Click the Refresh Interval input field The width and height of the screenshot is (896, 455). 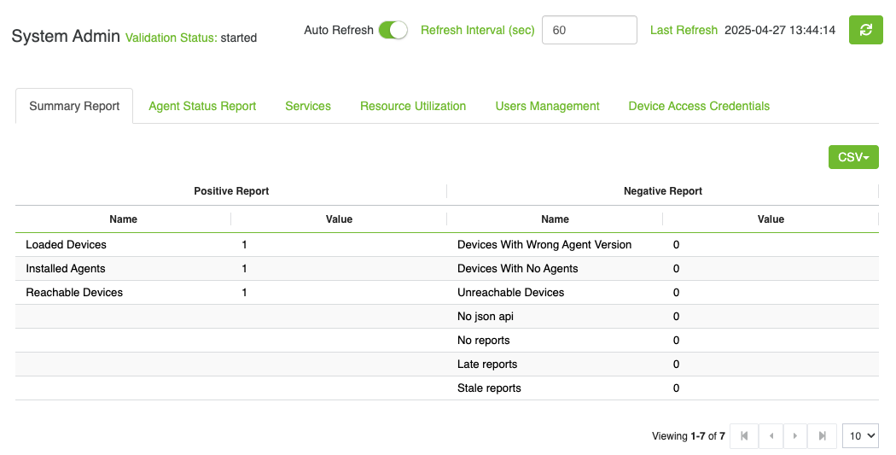click(589, 30)
